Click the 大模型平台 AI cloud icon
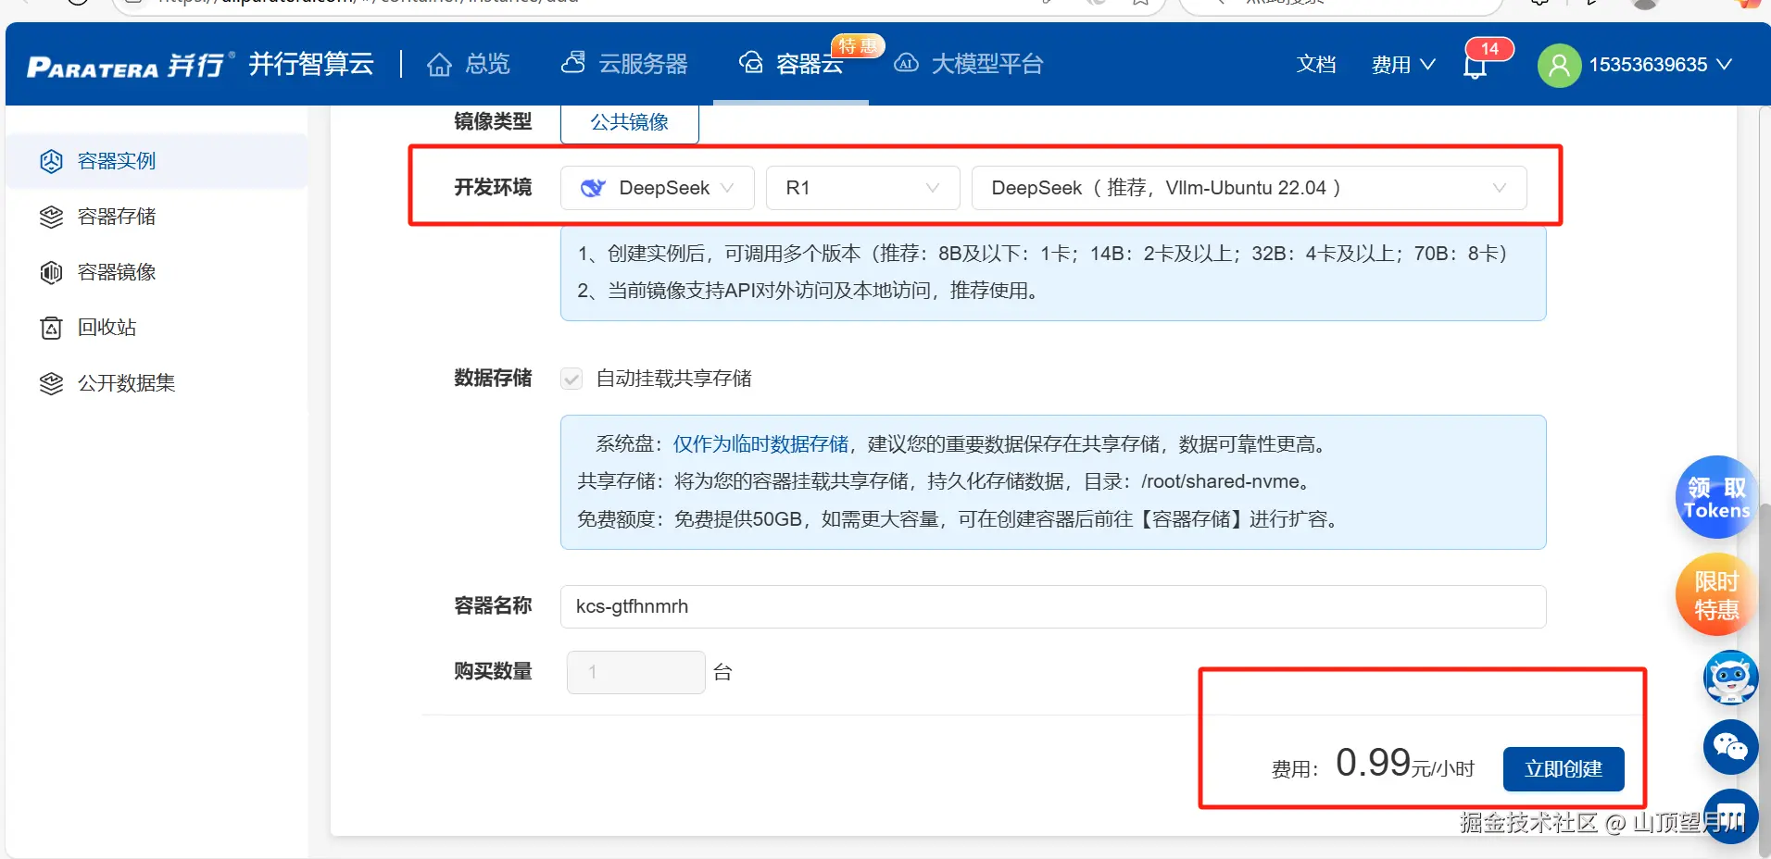 (907, 63)
